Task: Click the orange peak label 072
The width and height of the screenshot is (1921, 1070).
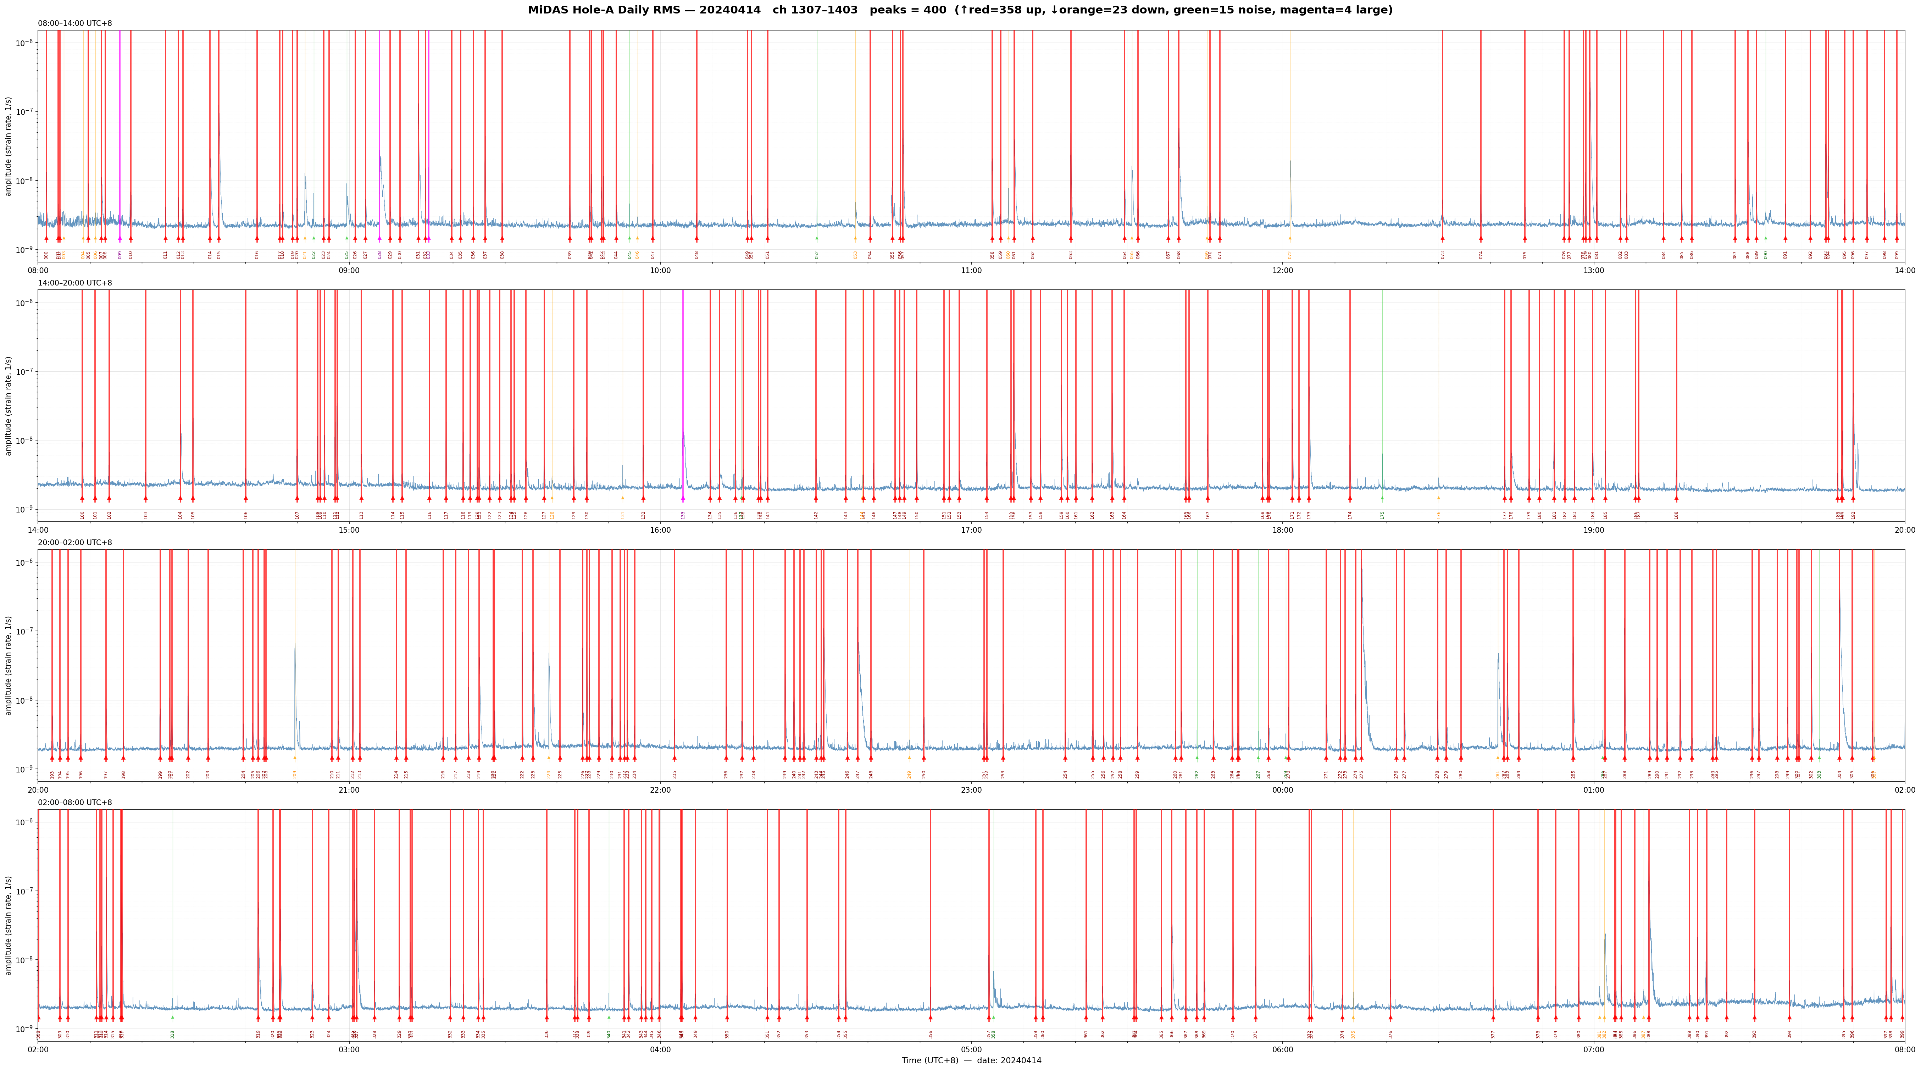Action: tap(1290, 255)
